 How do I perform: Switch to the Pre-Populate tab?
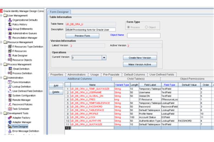click(x=111, y=75)
